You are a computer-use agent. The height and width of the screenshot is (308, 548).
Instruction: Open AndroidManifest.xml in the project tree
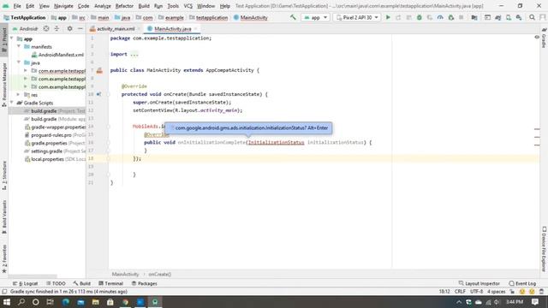coord(58,55)
